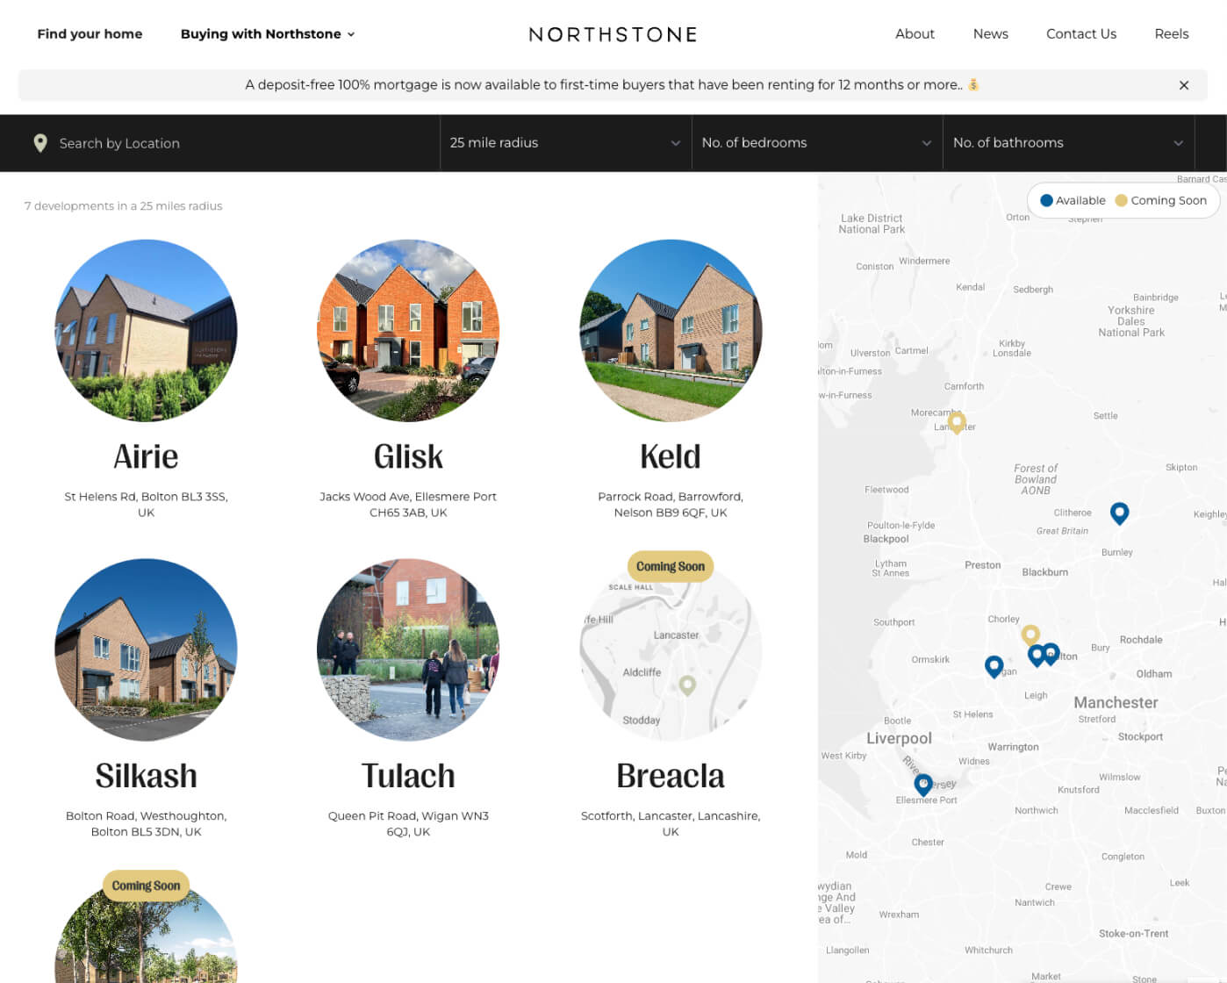Toggle the Available filter in map legend
The image size is (1227, 983).
1073,200
